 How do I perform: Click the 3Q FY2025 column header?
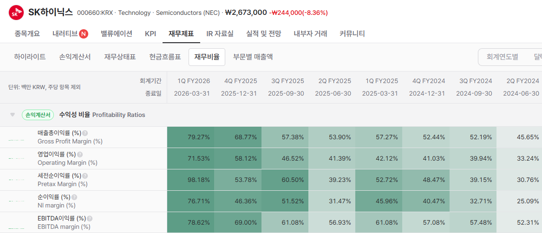coord(287,81)
